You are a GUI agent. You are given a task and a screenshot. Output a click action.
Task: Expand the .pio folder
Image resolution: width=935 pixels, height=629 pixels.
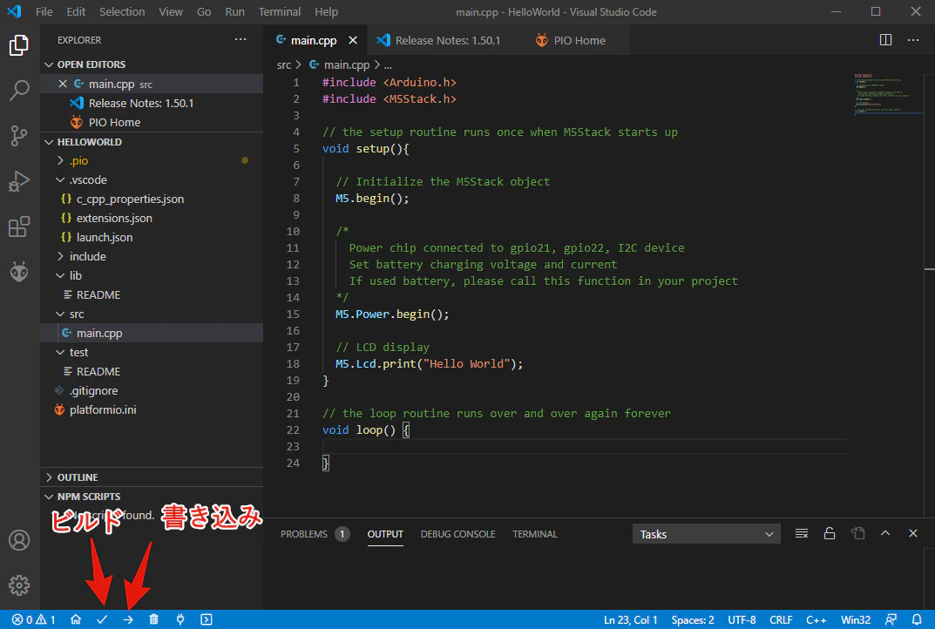(x=78, y=160)
